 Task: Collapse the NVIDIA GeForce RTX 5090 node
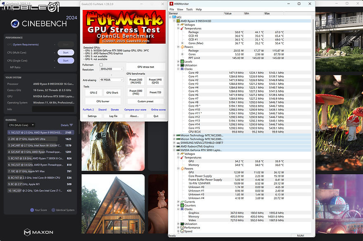click(x=174, y=150)
